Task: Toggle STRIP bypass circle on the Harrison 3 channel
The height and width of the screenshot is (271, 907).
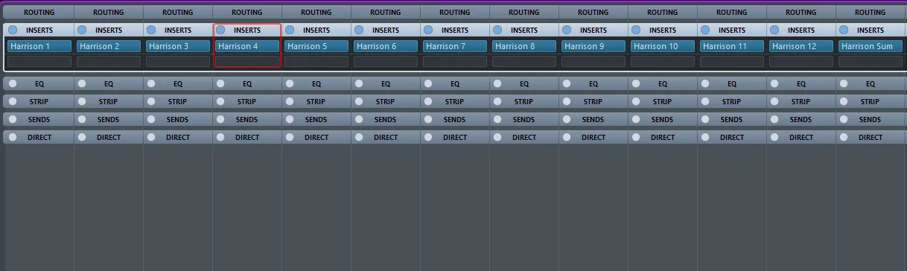Action: 151,101
